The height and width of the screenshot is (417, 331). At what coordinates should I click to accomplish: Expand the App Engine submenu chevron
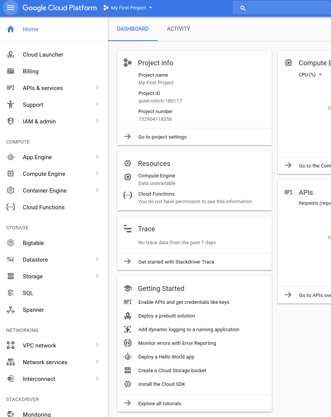[x=97, y=156]
